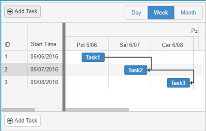Click the plus icon in bottom Add Task
Image resolution: width=206 pixels, height=131 pixels.
(10, 121)
